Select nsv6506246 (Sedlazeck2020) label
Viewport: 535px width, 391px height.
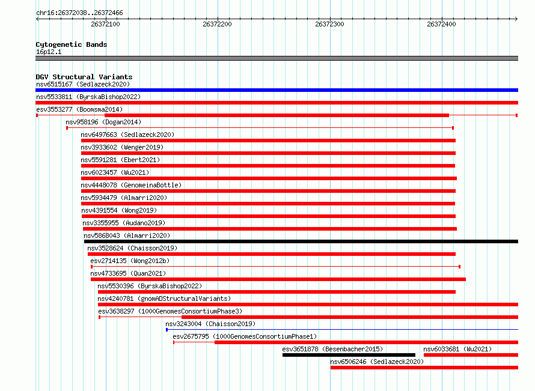pos(377,362)
